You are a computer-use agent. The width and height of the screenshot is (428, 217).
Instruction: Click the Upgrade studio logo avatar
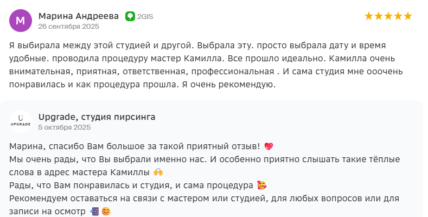[21, 121]
